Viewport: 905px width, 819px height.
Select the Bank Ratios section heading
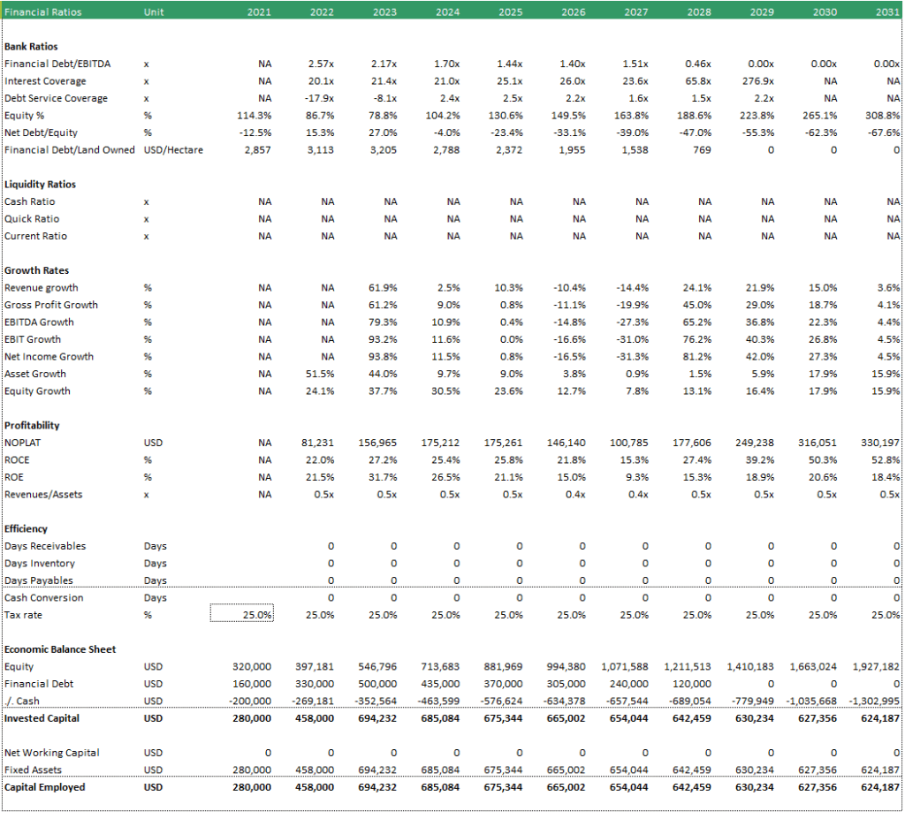tap(31, 47)
